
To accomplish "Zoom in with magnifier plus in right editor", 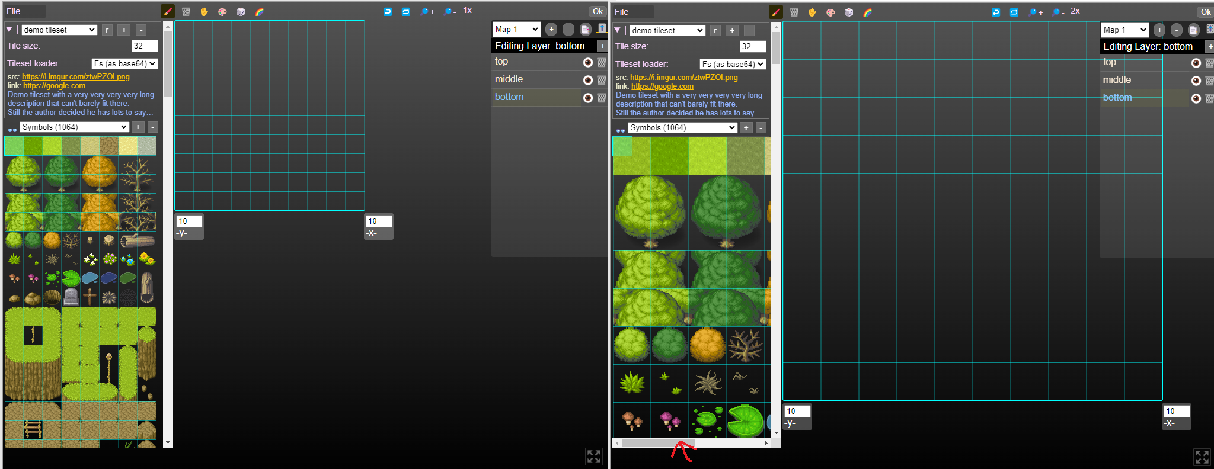I will tap(1036, 12).
